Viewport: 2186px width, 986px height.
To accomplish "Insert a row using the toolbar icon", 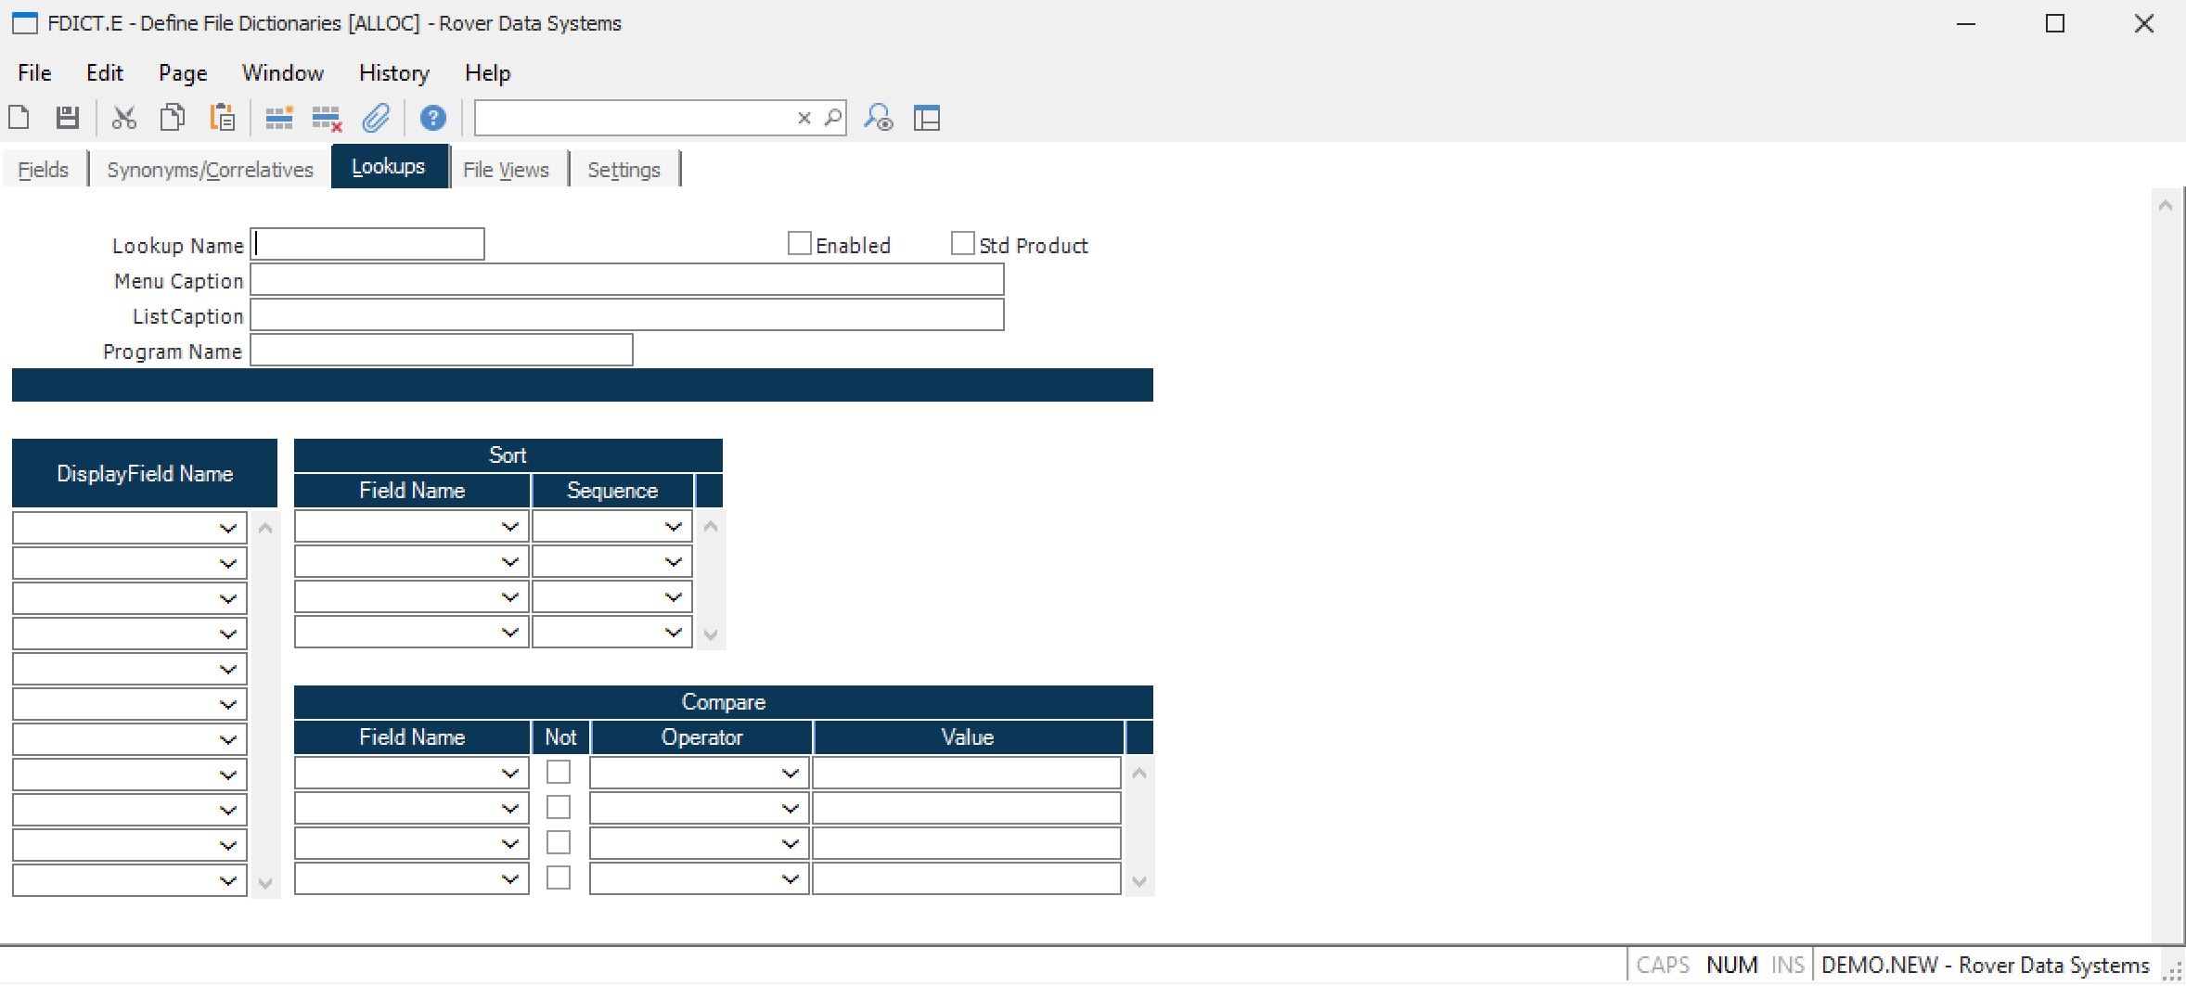I will pyautogui.click(x=278, y=118).
